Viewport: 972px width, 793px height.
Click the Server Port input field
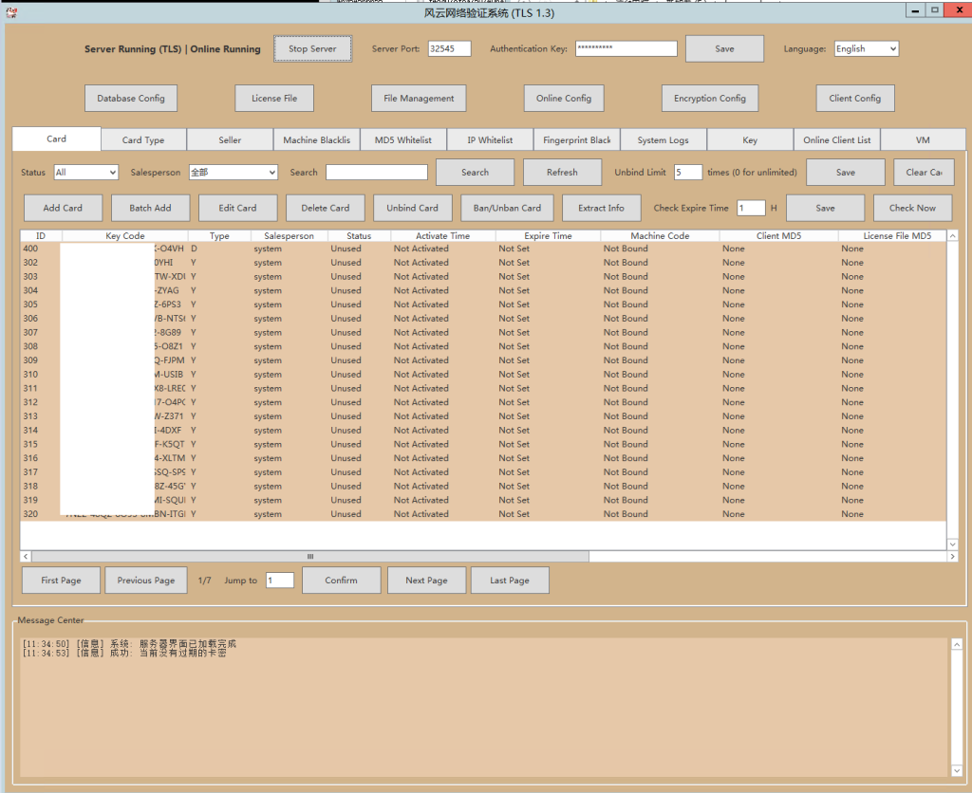(449, 49)
